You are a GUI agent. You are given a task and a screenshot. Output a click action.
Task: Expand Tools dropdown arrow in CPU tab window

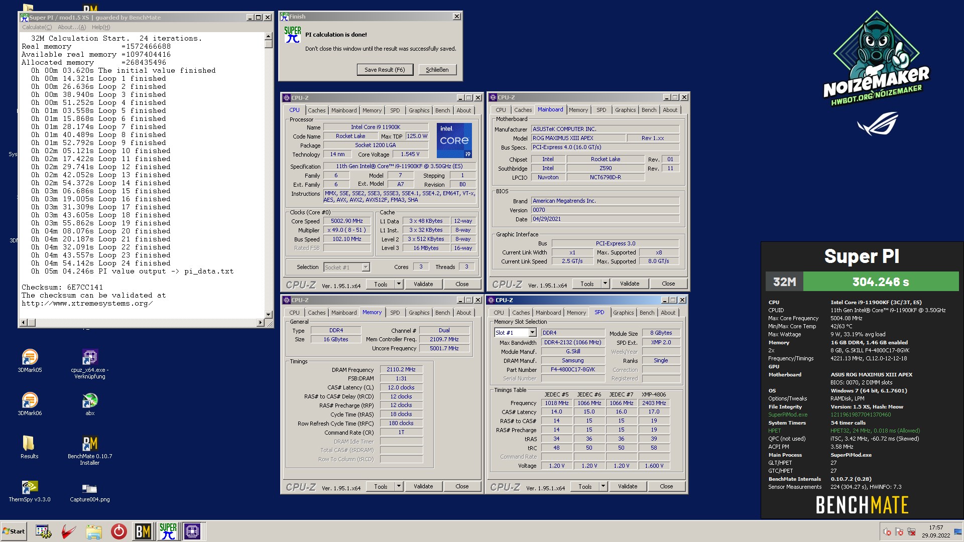coord(399,284)
